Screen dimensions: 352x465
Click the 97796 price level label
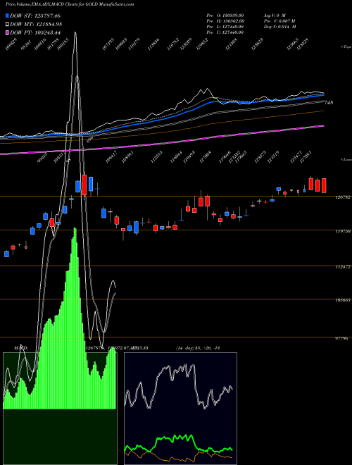(343, 338)
